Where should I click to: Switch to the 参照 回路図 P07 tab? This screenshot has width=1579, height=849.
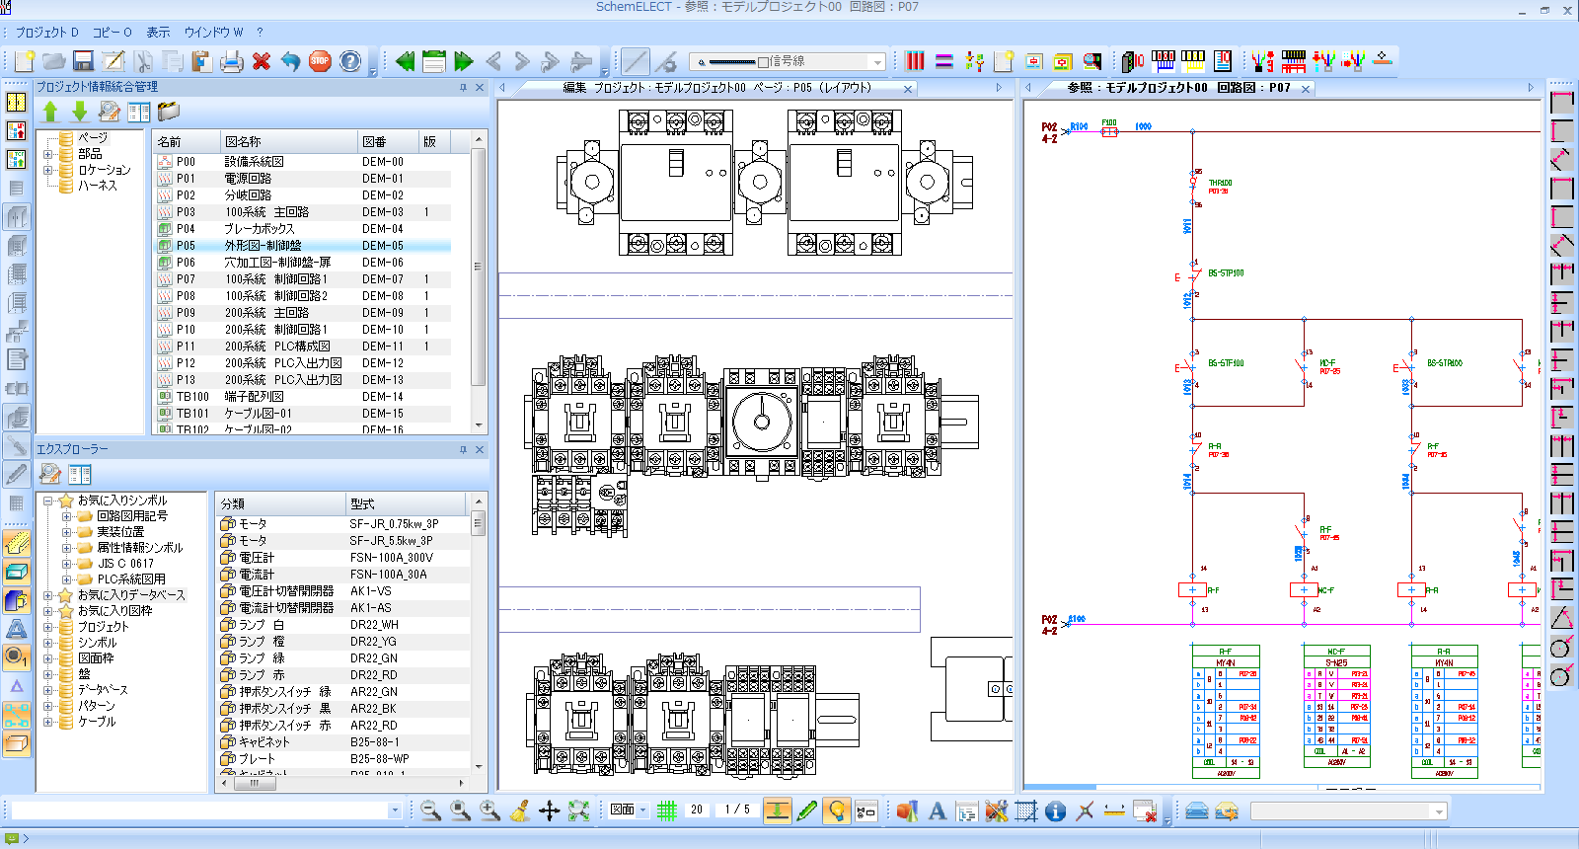[1178, 88]
